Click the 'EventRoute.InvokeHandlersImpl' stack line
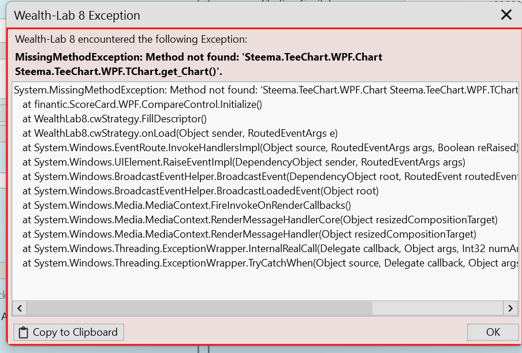Viewport: 522px width, 353px height. [270, 148]
